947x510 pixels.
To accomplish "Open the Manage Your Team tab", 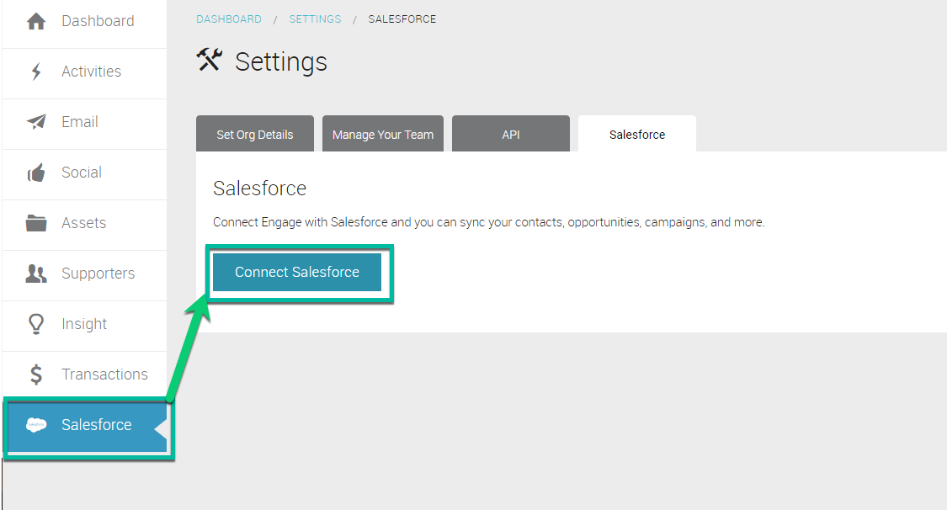I will pyautogui.click(x=383, y=134).
